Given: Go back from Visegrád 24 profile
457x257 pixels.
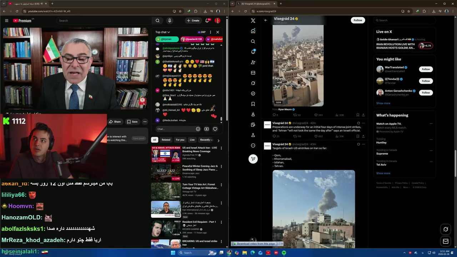Looking at the screenshot, I should (266, 20).
